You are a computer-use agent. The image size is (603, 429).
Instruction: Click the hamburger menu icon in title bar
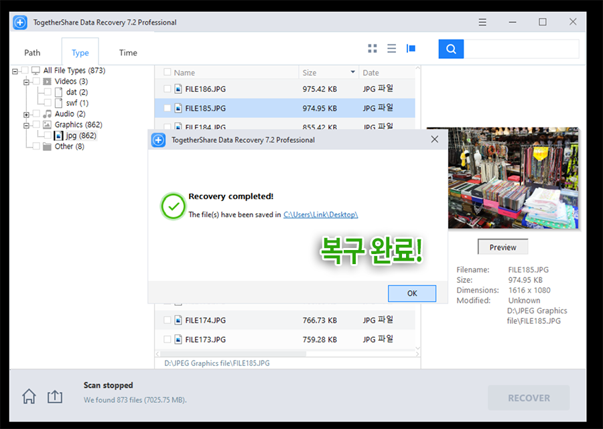482,22
